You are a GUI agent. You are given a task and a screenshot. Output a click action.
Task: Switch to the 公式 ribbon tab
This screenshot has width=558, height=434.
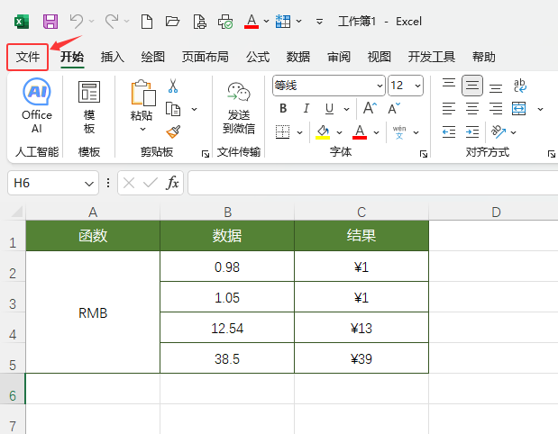(x=258, y=57)
